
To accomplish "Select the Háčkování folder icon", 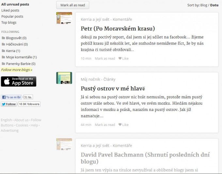I will coord(3,45).
